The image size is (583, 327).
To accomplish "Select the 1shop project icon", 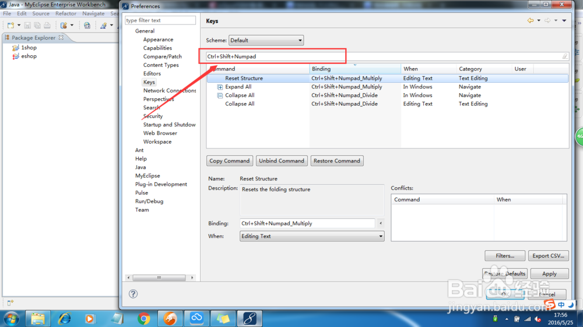I will (15, 48).
